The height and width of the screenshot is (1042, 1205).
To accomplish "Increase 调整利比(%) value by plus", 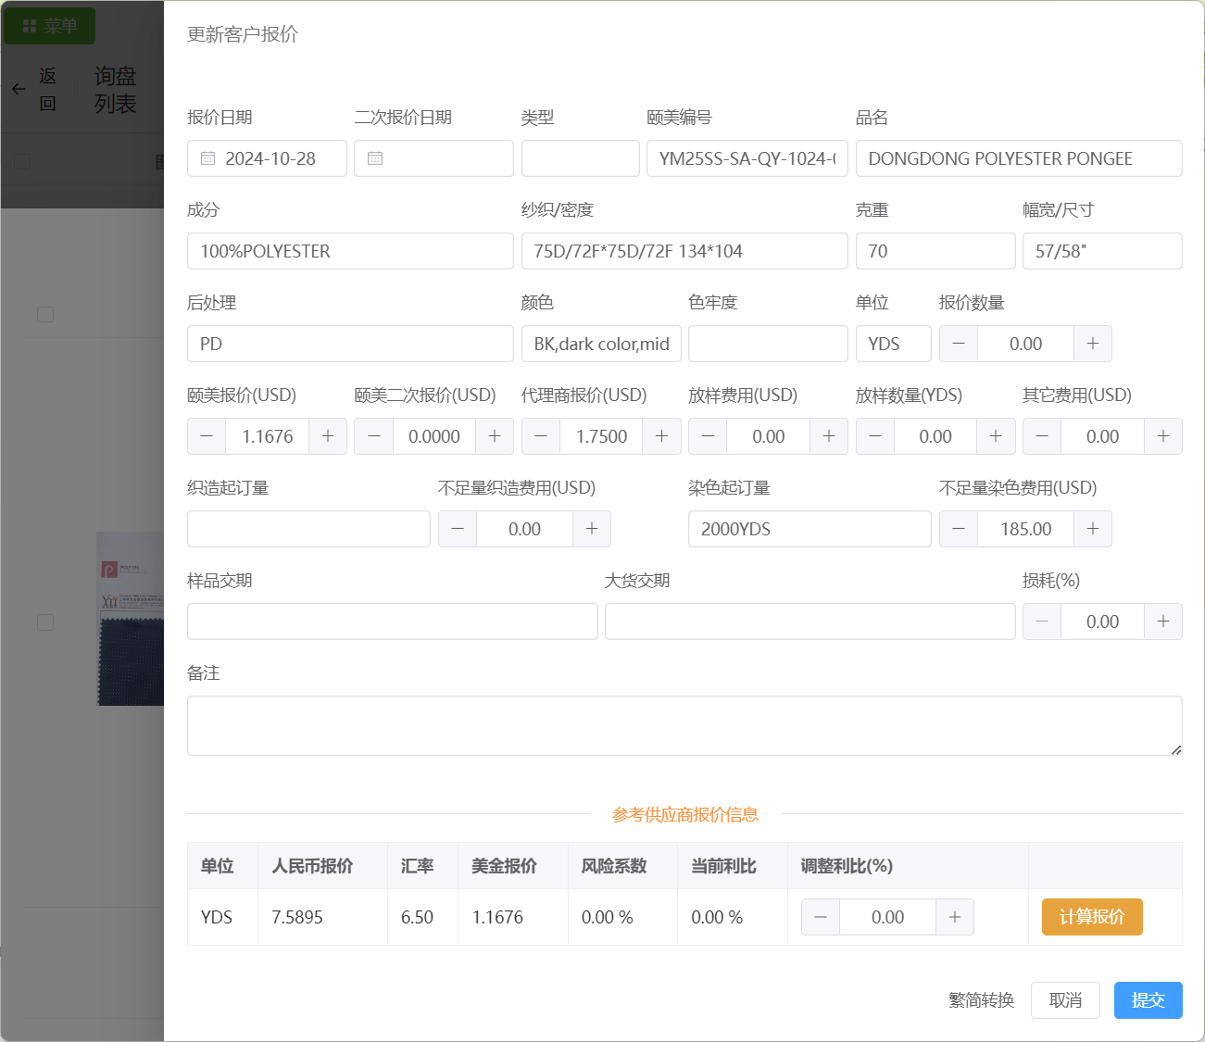I will click(x=955, y=917).
